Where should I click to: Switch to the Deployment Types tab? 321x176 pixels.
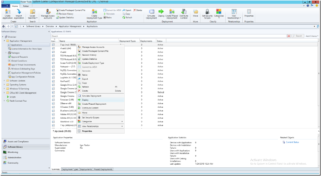[x=70, y=169]
